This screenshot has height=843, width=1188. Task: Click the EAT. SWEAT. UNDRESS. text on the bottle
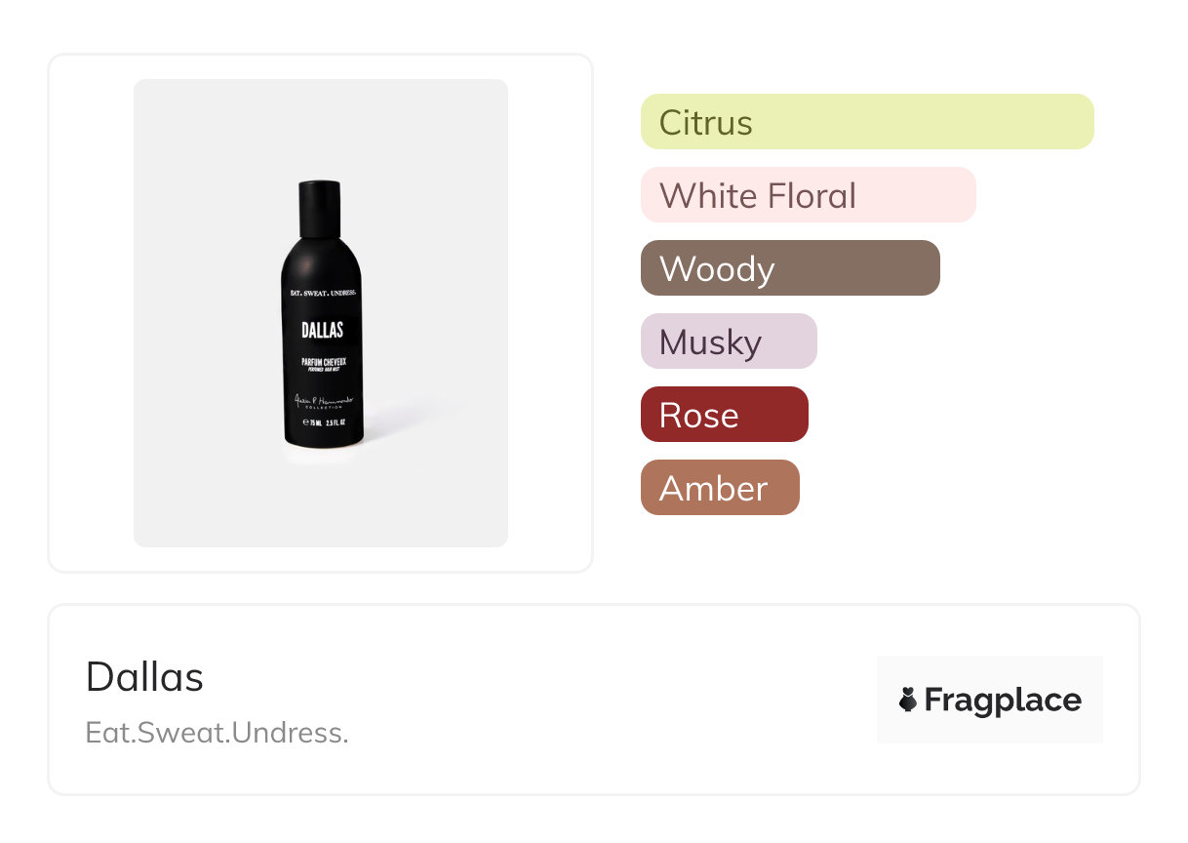click(321, 292)
